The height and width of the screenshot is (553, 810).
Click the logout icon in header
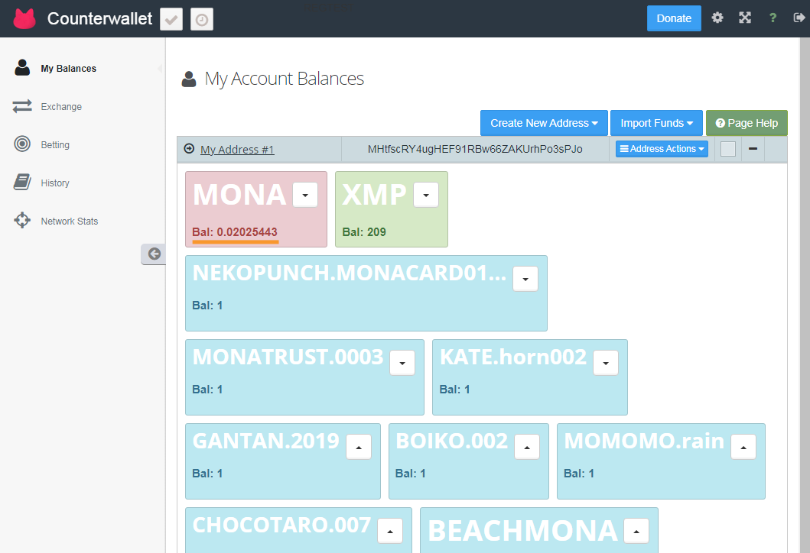[799, 18]
